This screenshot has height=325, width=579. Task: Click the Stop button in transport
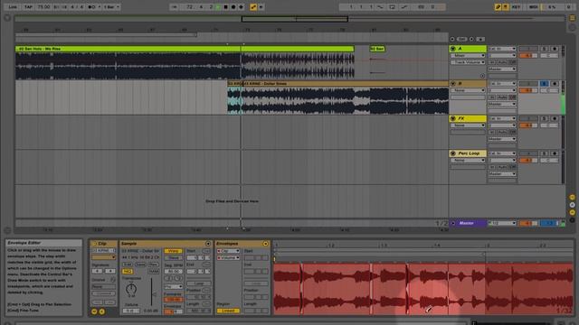click(225, 6)
